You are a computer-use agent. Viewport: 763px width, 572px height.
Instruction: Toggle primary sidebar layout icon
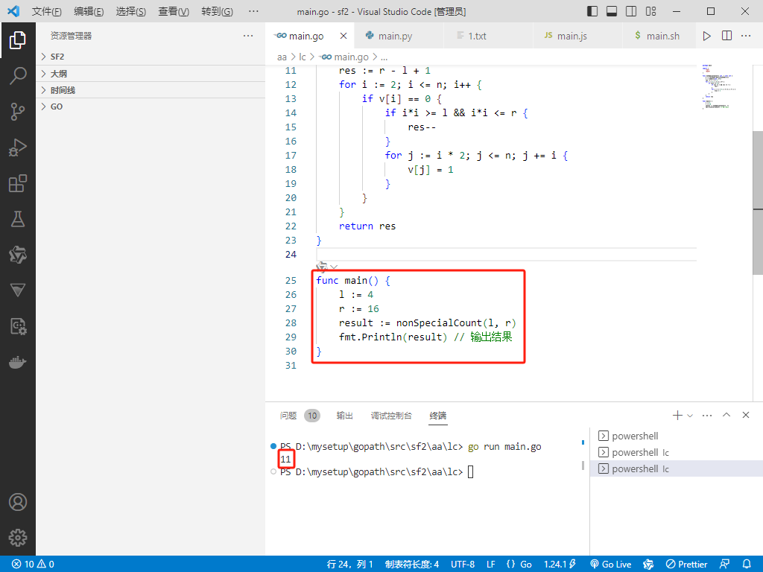click(592, 11)
